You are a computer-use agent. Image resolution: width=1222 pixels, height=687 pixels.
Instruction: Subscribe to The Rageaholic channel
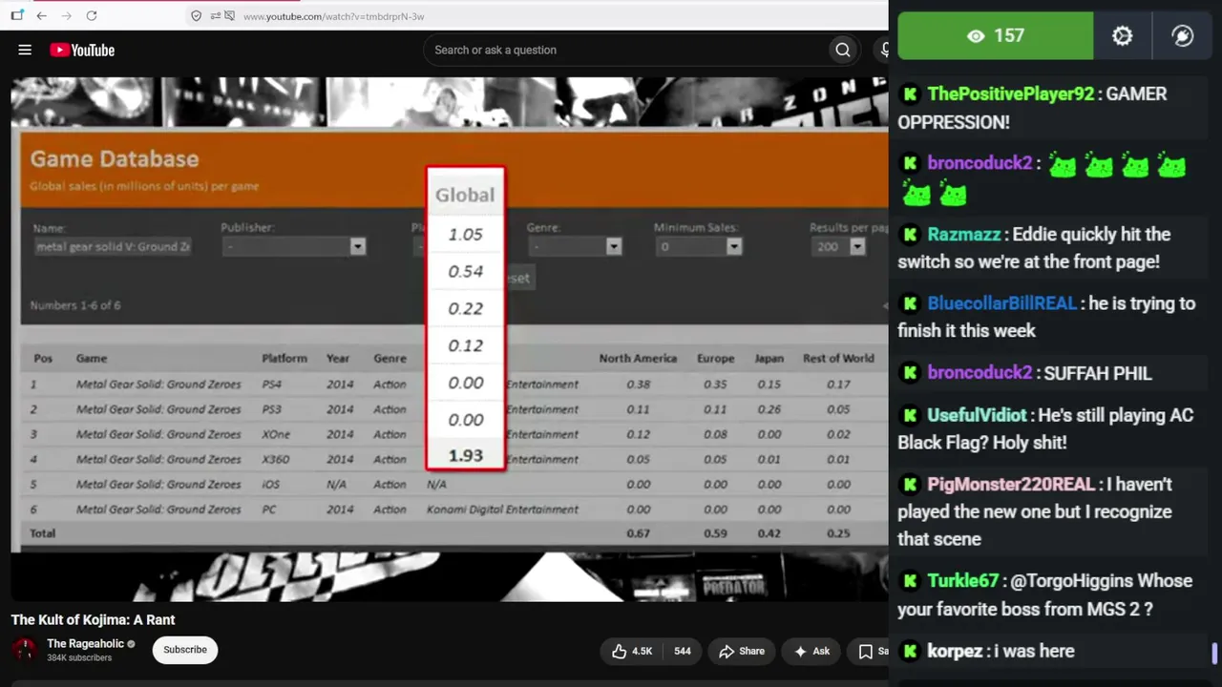pyautogui.click(x=184, y=650)
